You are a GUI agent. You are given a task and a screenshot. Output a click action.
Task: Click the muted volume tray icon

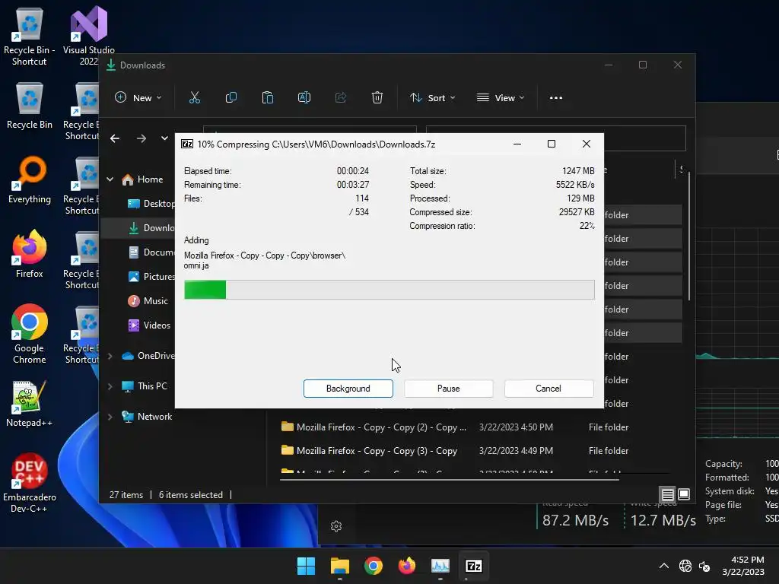click(x=704, y=566)
